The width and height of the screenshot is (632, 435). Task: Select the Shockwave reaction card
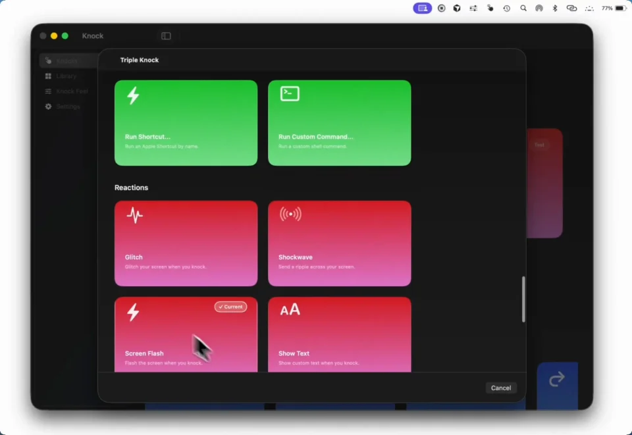[340, 243]
